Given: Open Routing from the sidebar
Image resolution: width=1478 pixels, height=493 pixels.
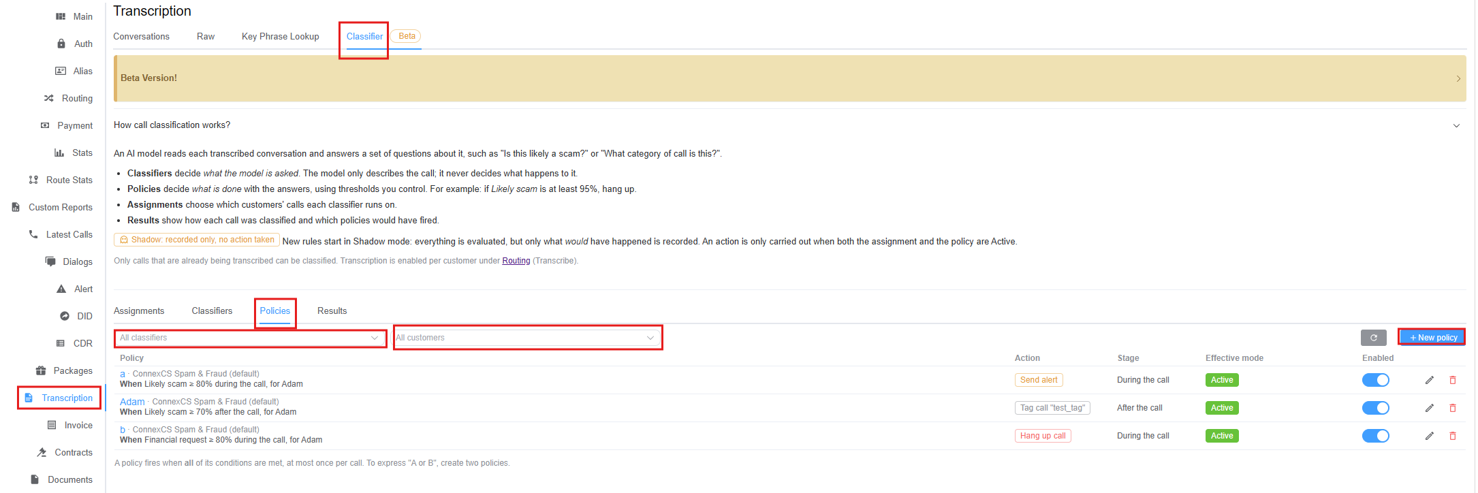Looking at the screenshot, I should tap(68, 98).
